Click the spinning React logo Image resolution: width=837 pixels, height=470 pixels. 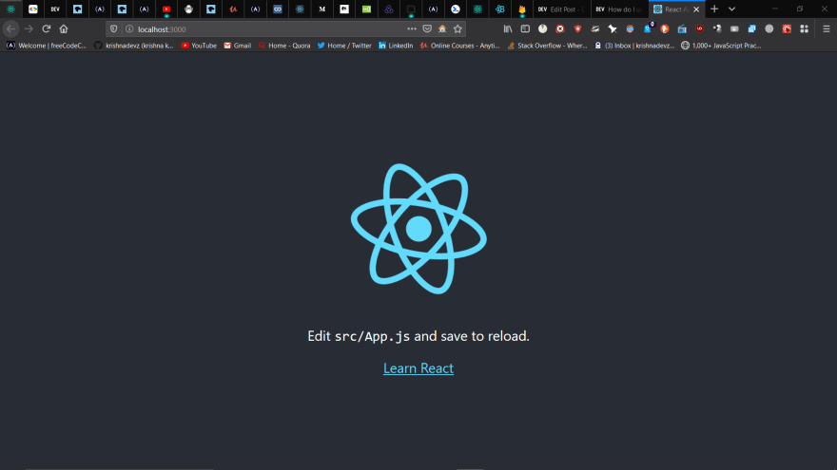pos(418,229)
